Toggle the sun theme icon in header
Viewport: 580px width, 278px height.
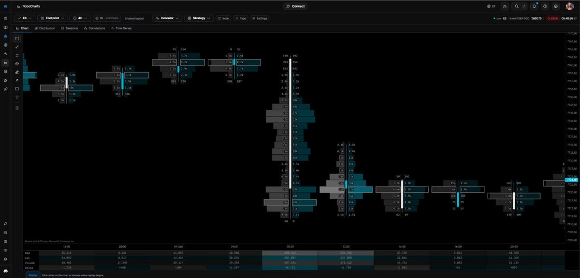[x=505, y=6]
